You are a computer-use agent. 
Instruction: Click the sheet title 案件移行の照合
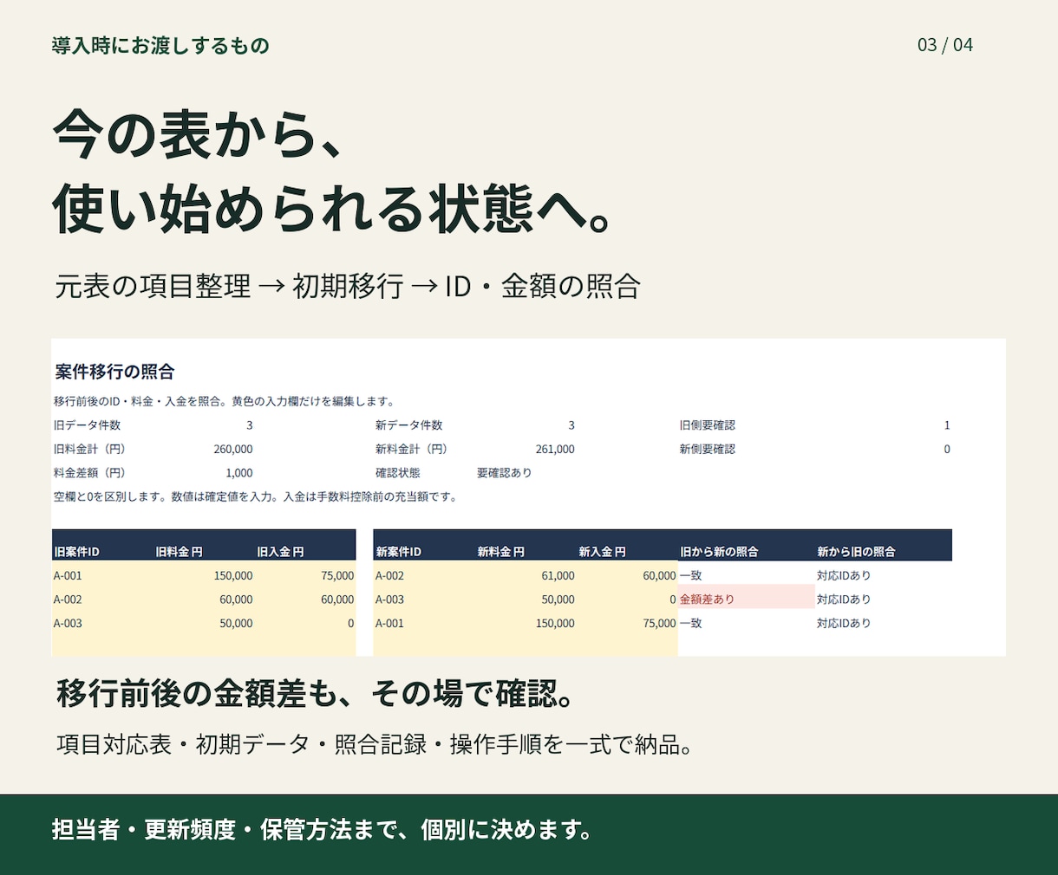(x=114, y=372)
